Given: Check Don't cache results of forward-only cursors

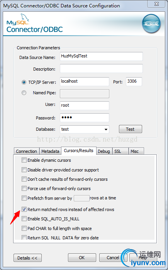Looking at the screenshot, I should pyautogui.click(x=24, y=179).
